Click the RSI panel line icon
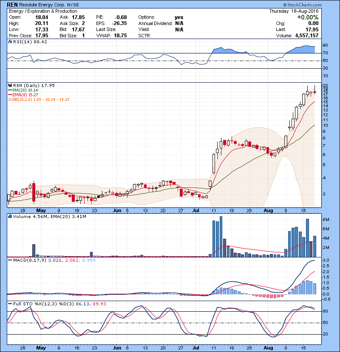340x352 pixels. tap(10, 42)
